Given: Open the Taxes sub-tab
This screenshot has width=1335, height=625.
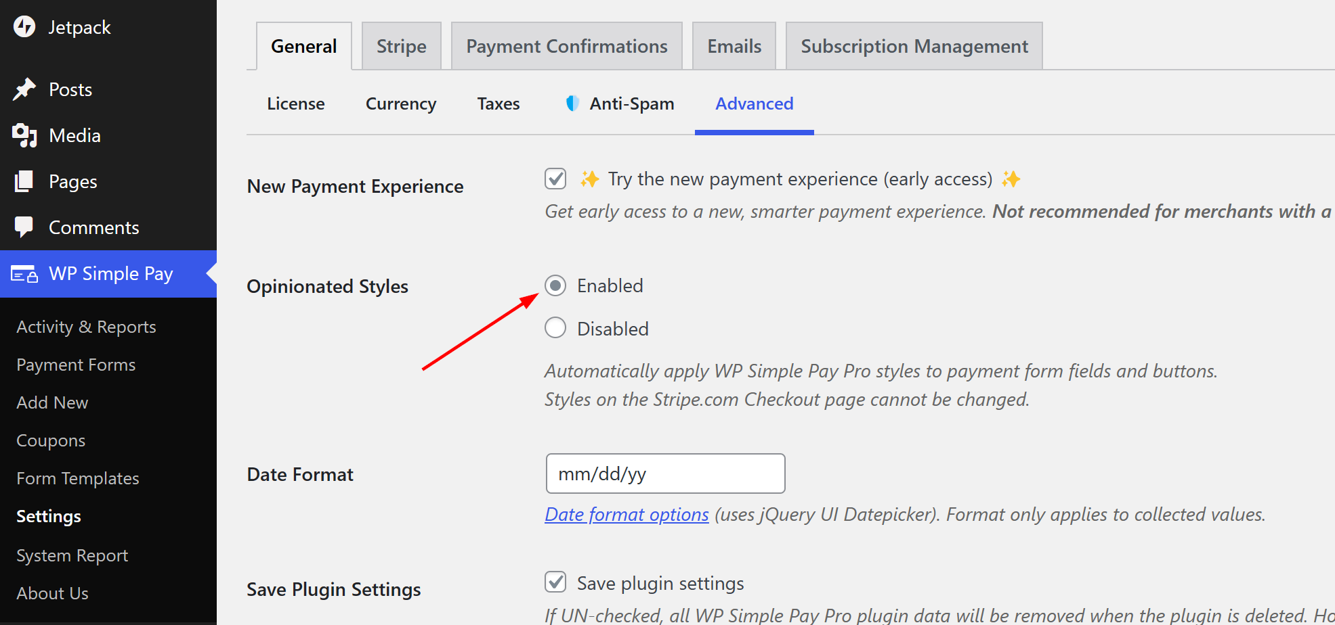Looking at the screenshot, I should coord(499,103).
